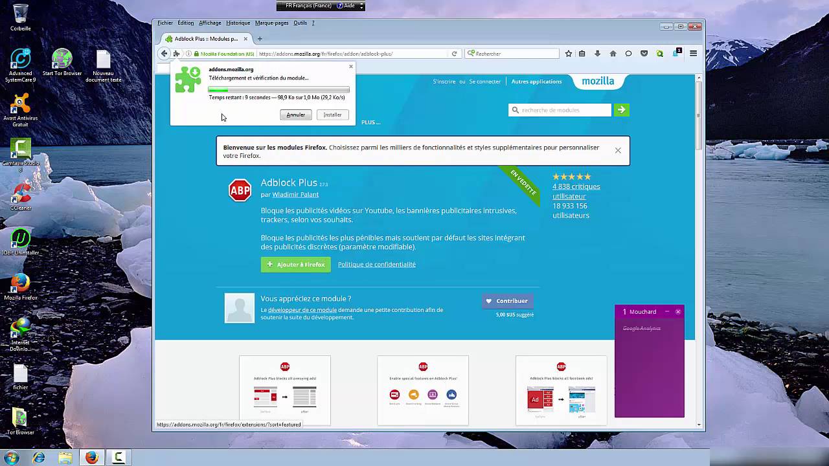Click the S'inscrire link

[x=444, y=82]
